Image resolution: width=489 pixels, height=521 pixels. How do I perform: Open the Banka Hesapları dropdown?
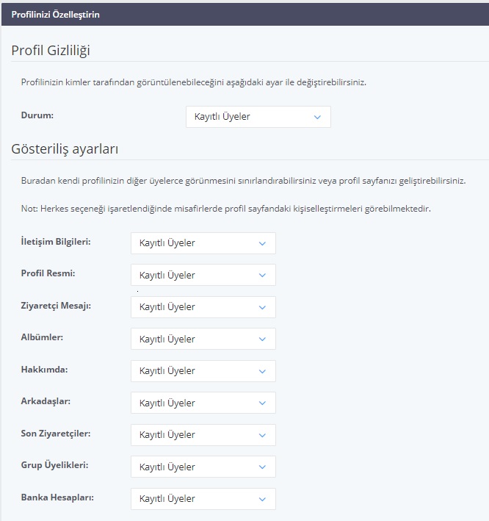click(x=203, y=499)
